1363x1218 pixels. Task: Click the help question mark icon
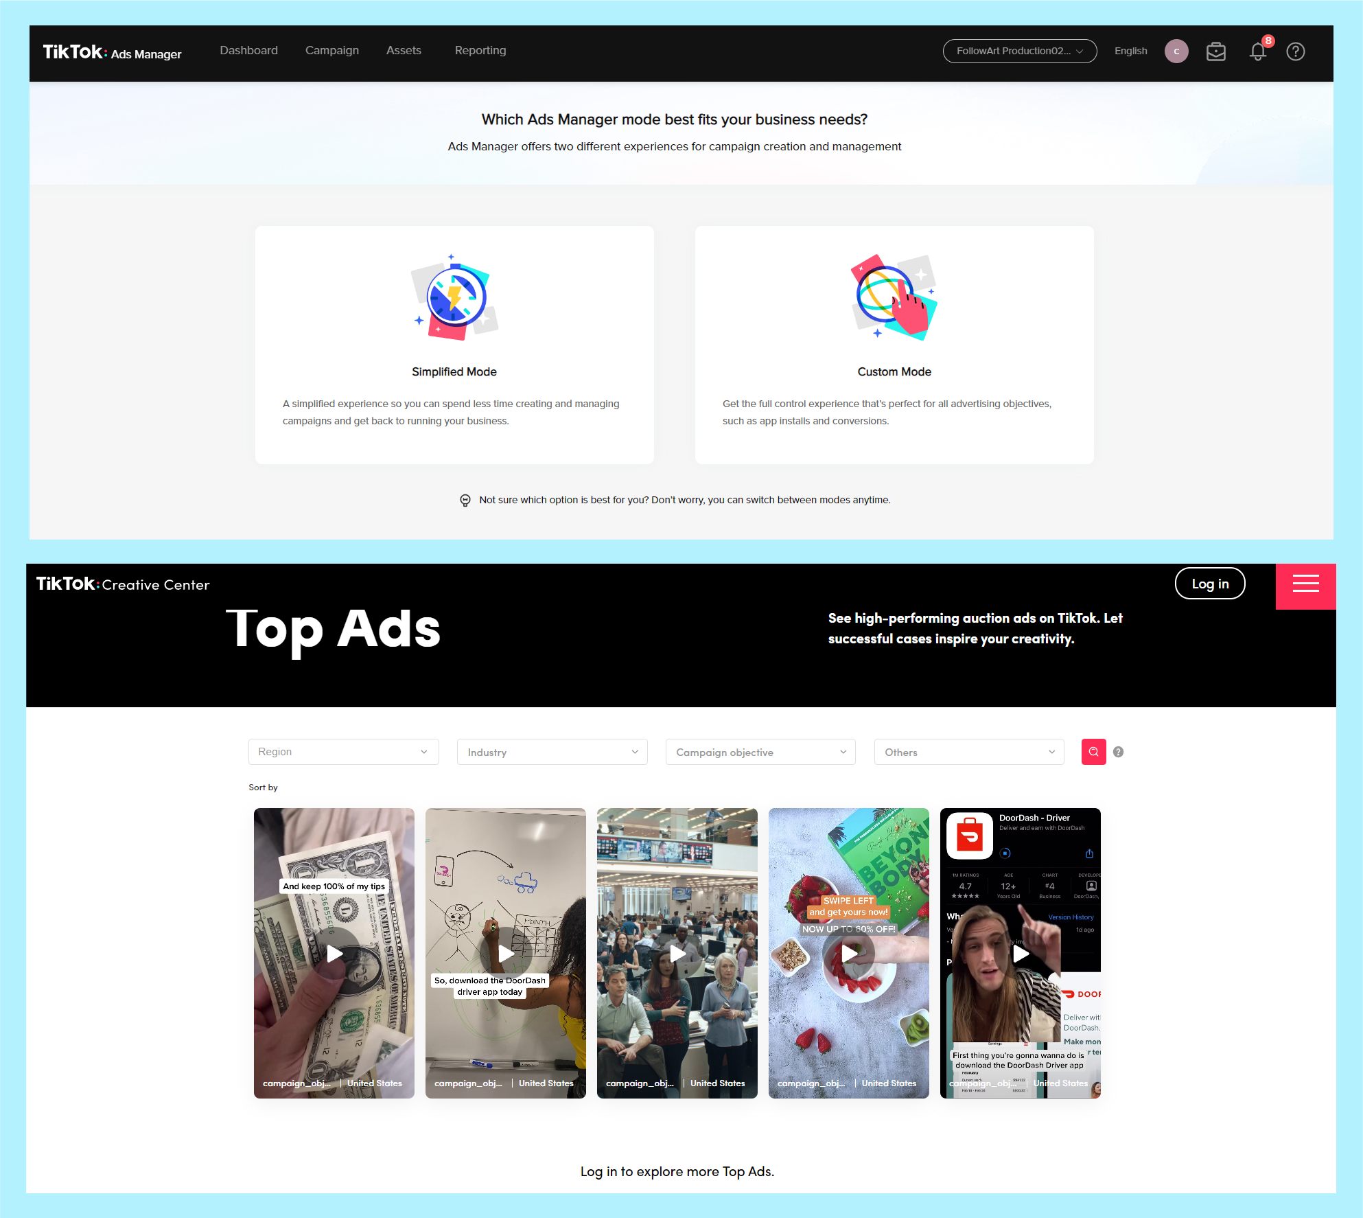pos(1295,51)
